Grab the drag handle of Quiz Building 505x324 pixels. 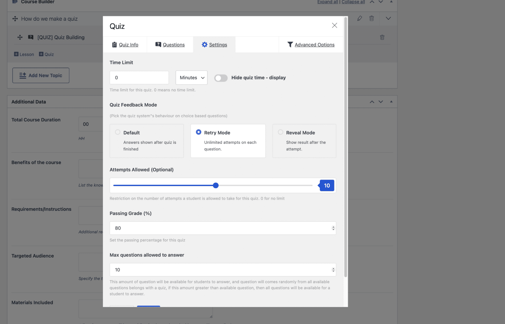(20, 37)
